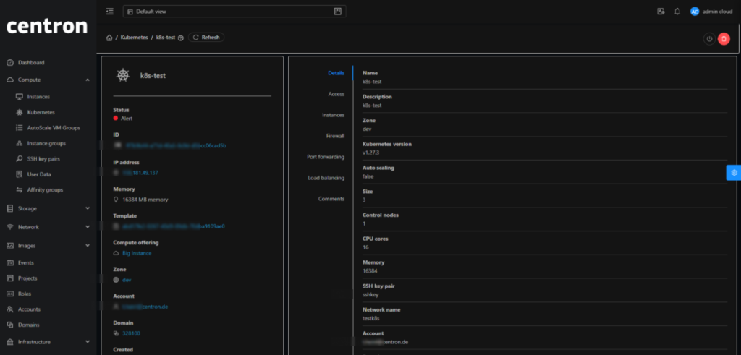Switch to the Port forwarding tab
741x355 pixels.
click(326, 157)
